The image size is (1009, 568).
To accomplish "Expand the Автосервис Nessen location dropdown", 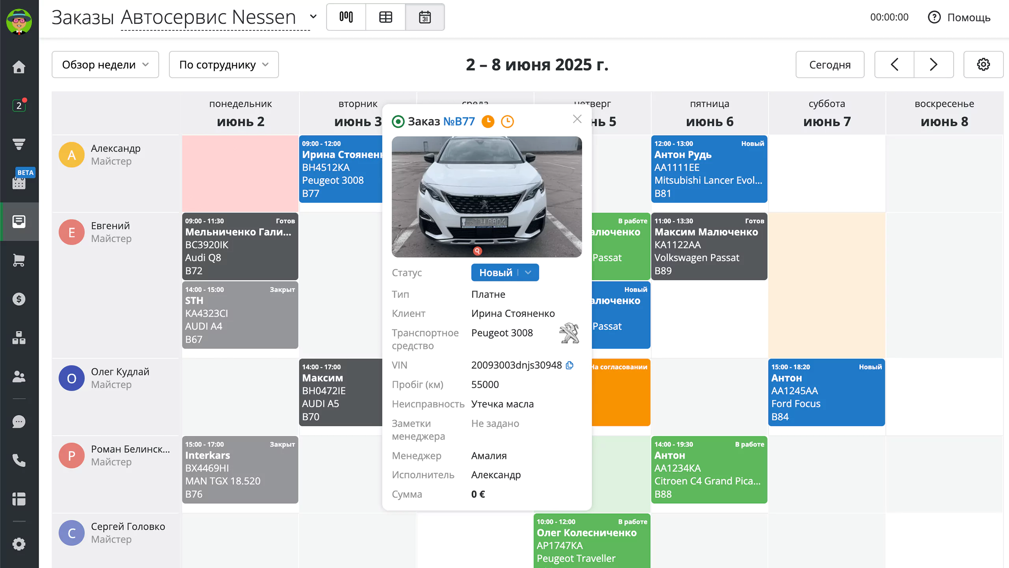I will pos(313,17).
